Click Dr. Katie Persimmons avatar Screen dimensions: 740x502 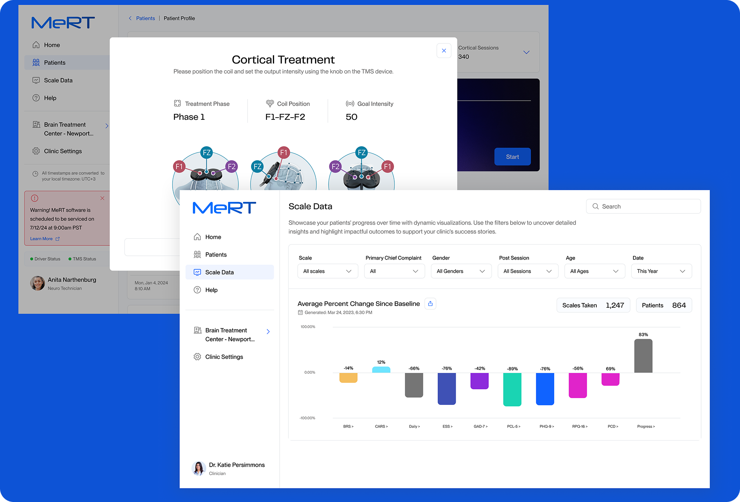(199, 468)
